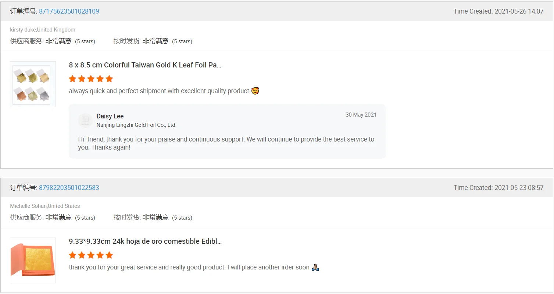Click the smiling hearts emoji in kirsty's review
This screenshot has width=554, height=294.
(x=255, y=91)
